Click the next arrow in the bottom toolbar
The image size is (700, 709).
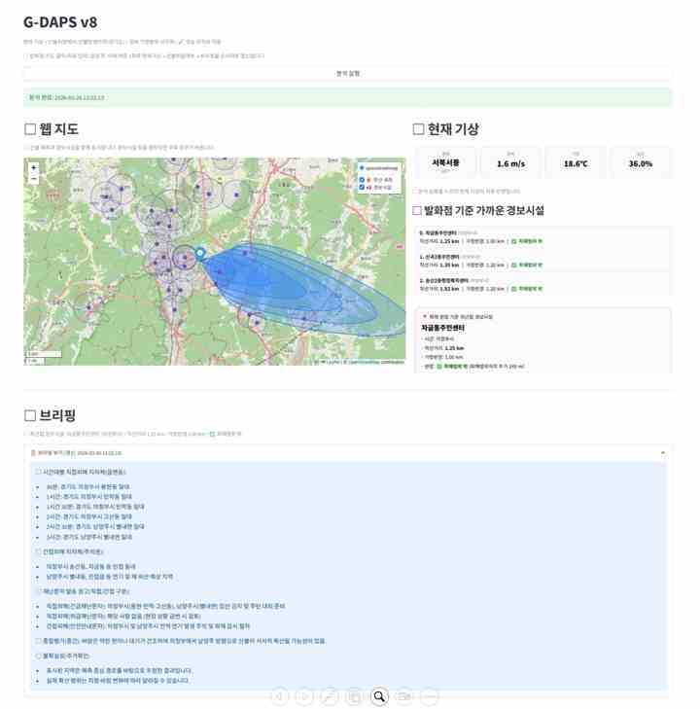click(304, 696)
